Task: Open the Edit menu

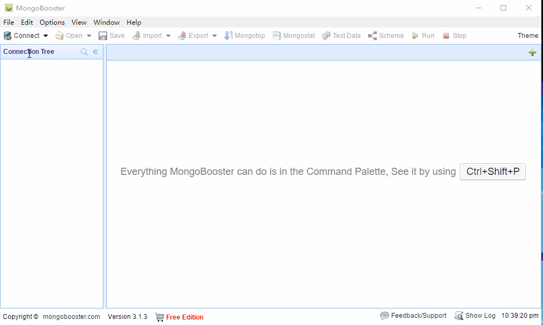Action: [x=26, y=22]
